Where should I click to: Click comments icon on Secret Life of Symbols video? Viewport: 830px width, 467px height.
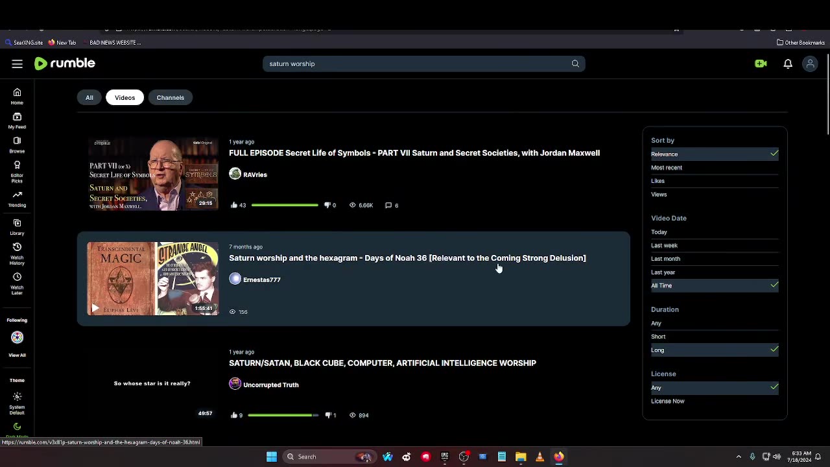tap(388, 205)
